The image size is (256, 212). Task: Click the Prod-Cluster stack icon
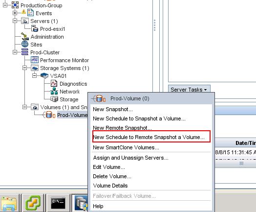(x=25, y=52)
